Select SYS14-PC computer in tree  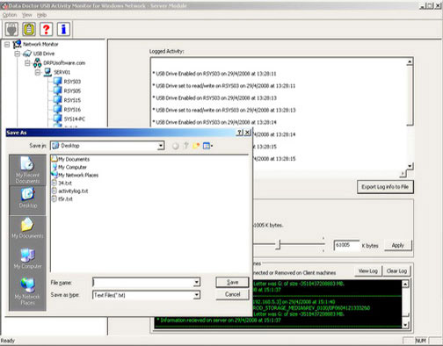click(74, 119)
